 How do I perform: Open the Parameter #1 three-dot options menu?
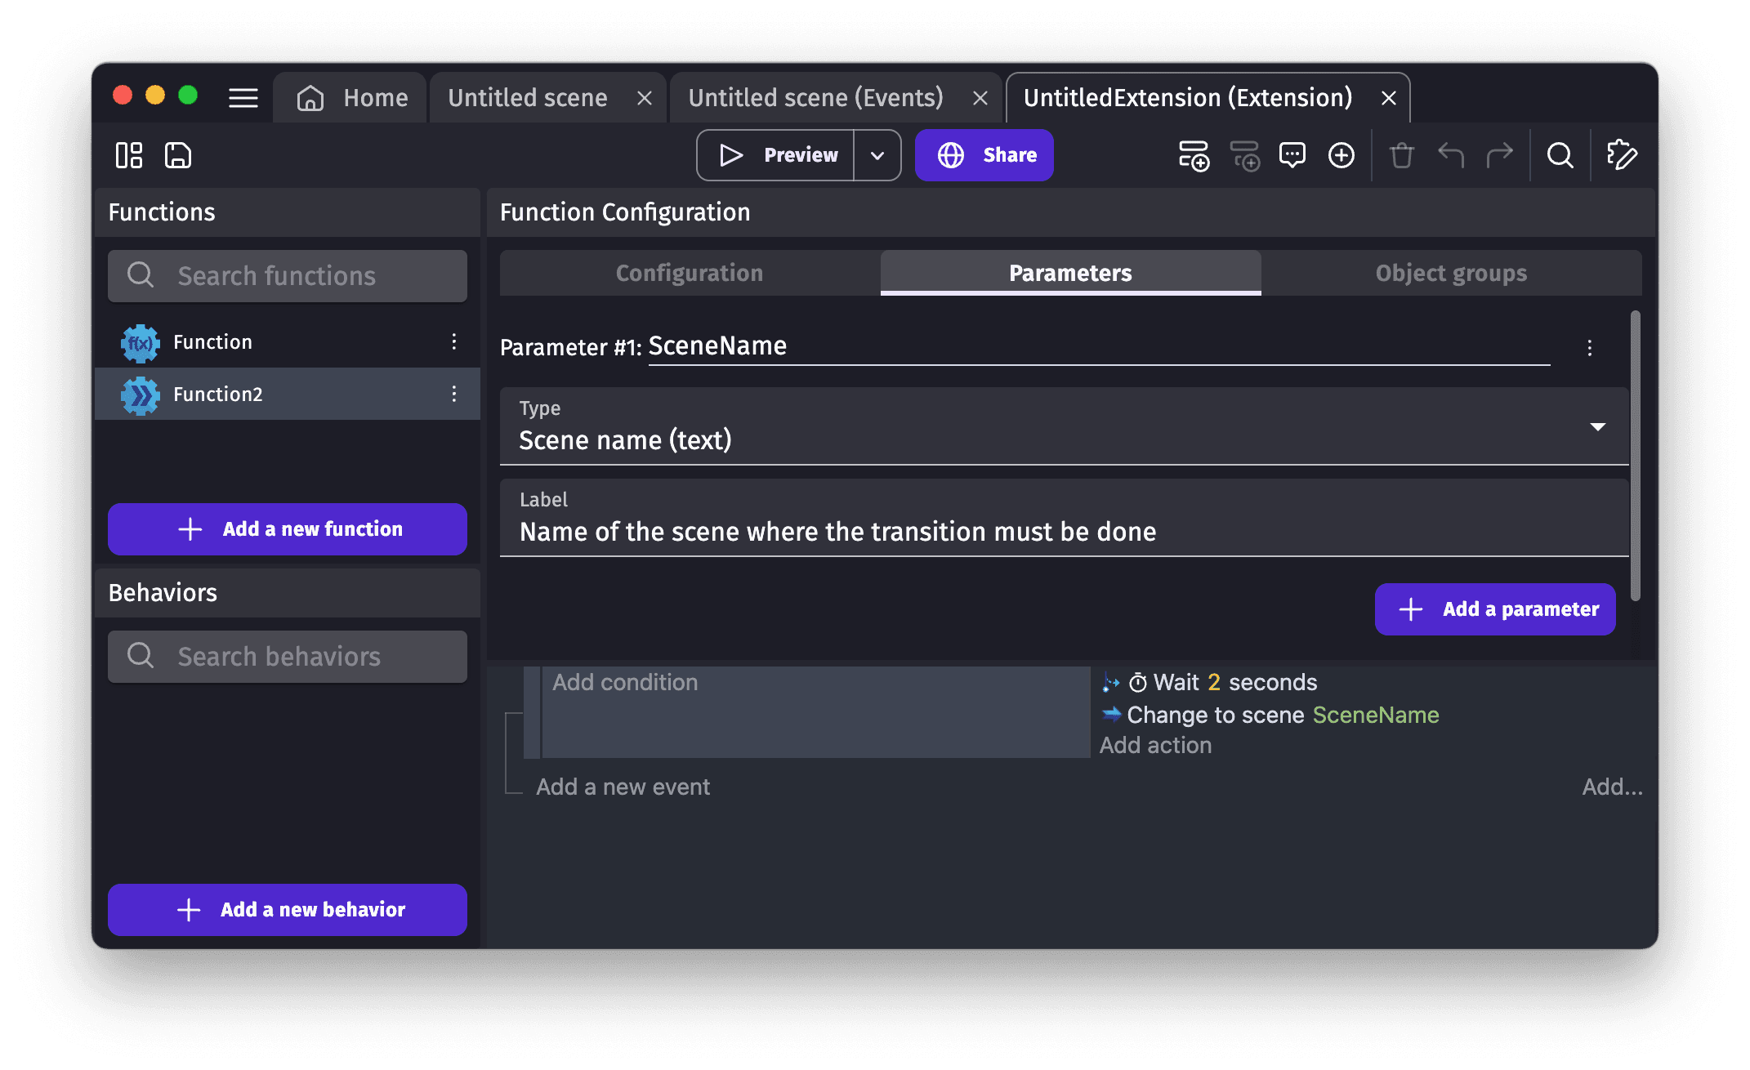click(x=1589, y=348)
